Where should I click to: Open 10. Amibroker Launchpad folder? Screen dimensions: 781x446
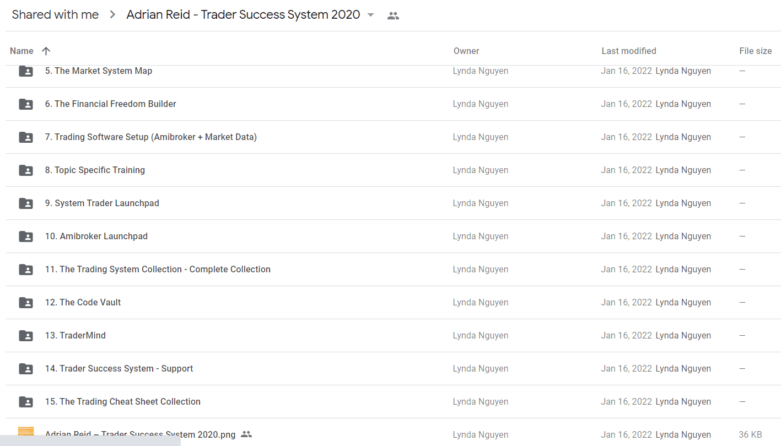(x=96, y=236)
